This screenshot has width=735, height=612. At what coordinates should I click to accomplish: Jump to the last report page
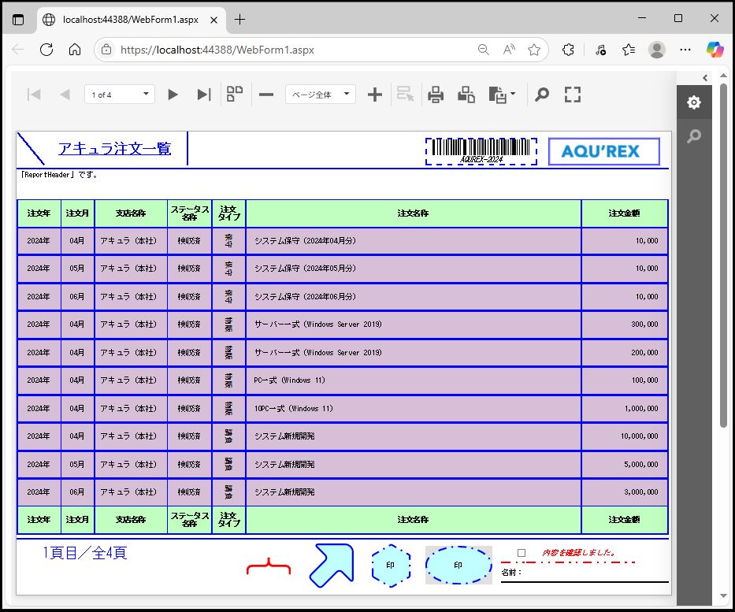[203, 95]
